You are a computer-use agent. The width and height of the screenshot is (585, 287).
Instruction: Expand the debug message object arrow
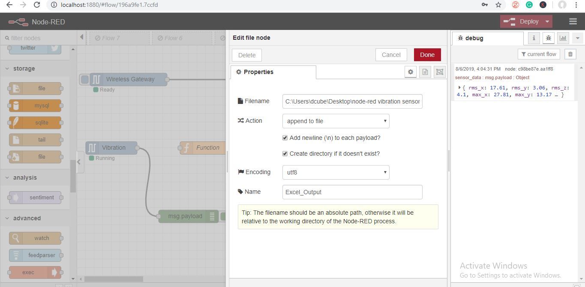(459, 87)
